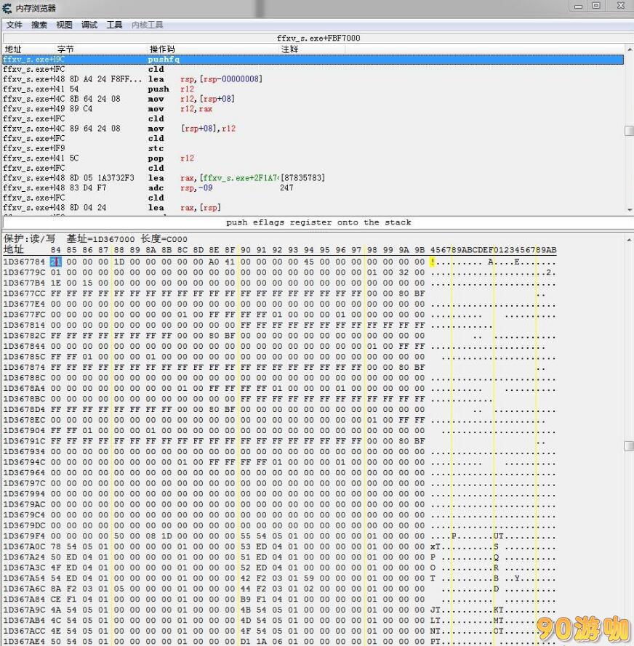
Task: Close the 内存浏览器 window
Action: [620, 6]
